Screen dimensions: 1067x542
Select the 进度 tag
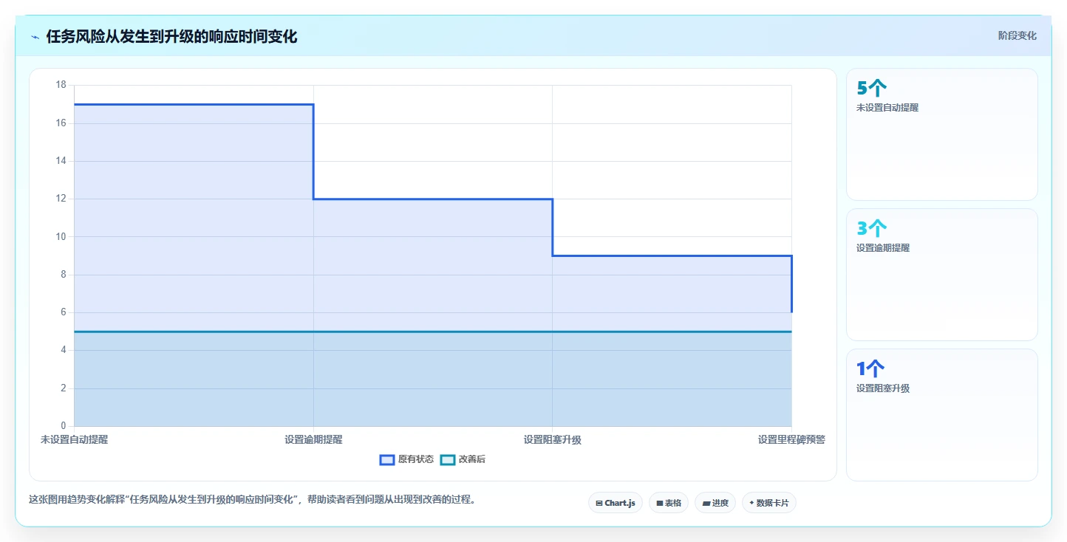point(715,503)
